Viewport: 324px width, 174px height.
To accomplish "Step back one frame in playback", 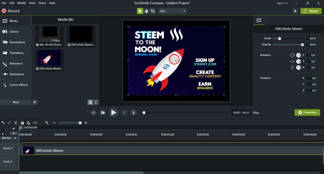I will pos(94,113).
